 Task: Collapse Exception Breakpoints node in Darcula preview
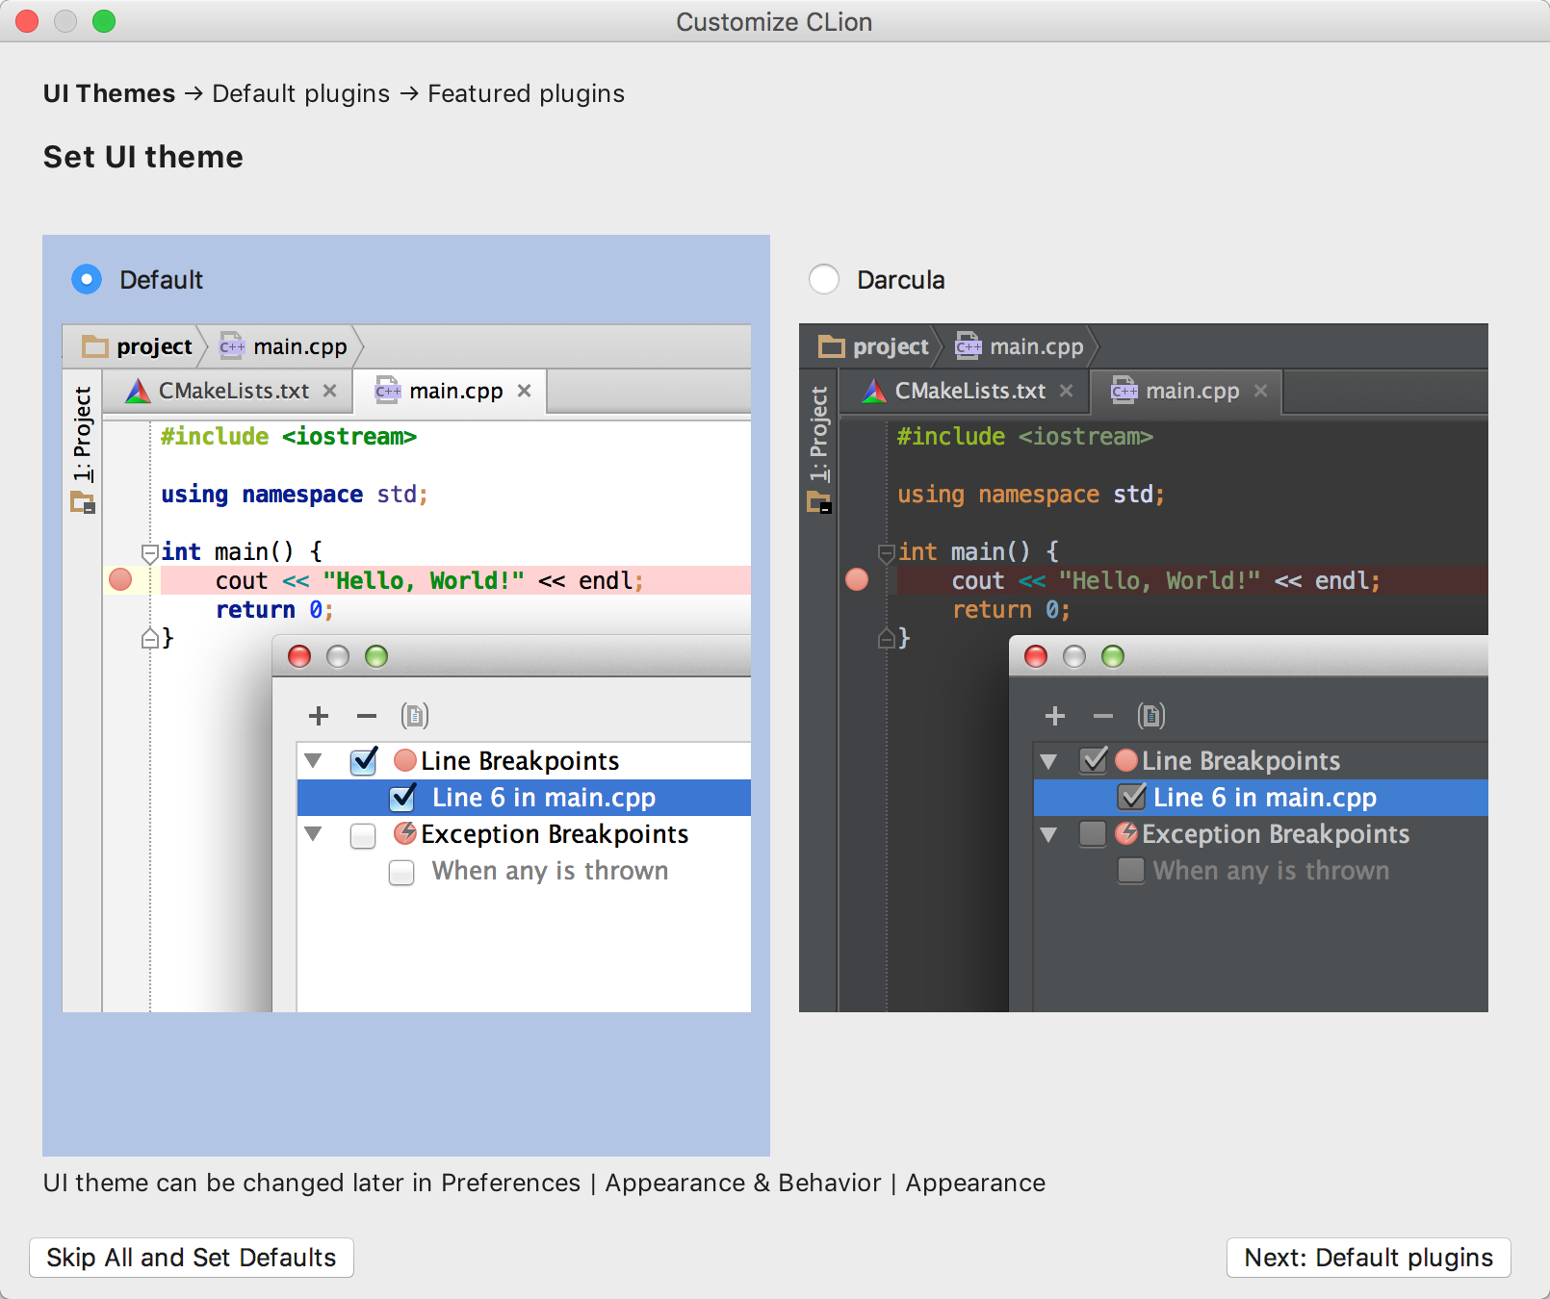click(1049, 833)
